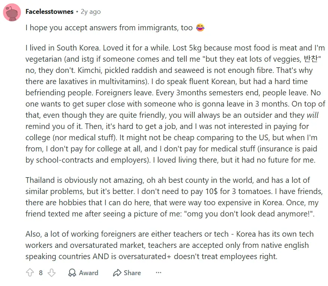The height and width of the screenshot is (286, 328).
Task: Downvote the comment by Facelesstownes
Action: point(52,273)
